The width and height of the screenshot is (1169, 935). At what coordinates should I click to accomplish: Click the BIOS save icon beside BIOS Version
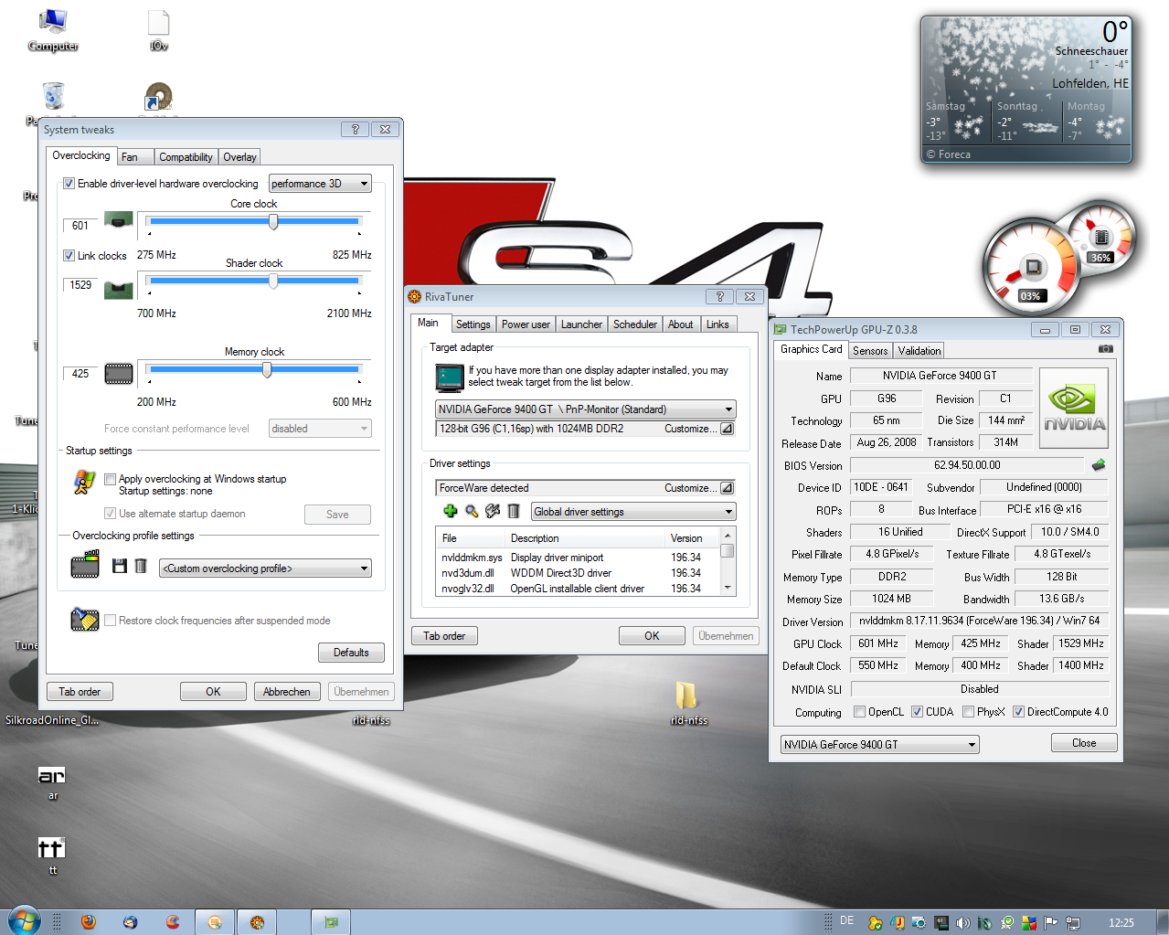(1099, 465)
